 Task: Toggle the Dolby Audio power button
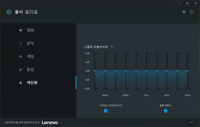(x=9, y=12)
